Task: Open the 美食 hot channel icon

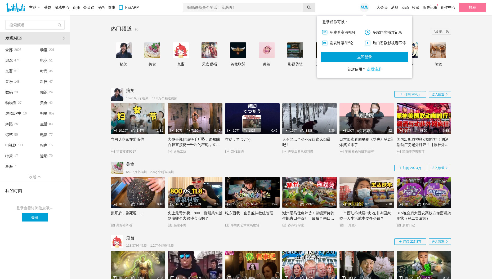Action: (152, 50)
